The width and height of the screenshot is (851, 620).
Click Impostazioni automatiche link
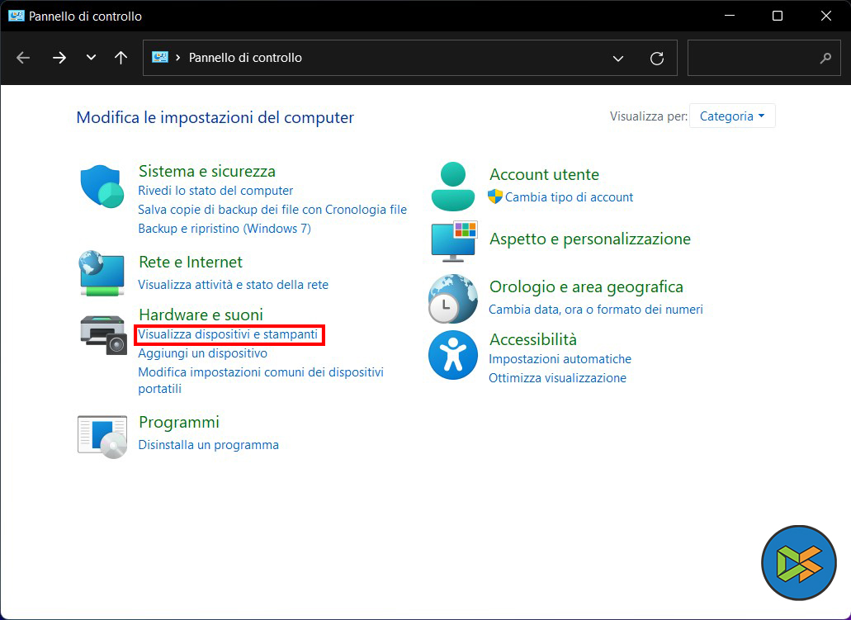pos(560,359)
